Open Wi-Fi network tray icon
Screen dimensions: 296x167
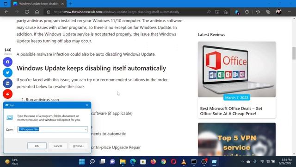tap(262, 161)
